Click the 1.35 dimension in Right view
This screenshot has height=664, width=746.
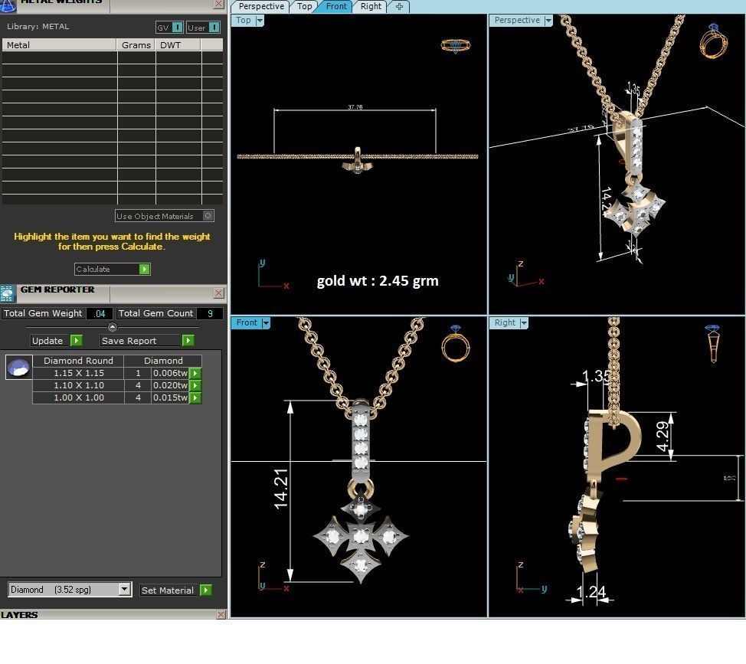[x=596, y=377]
